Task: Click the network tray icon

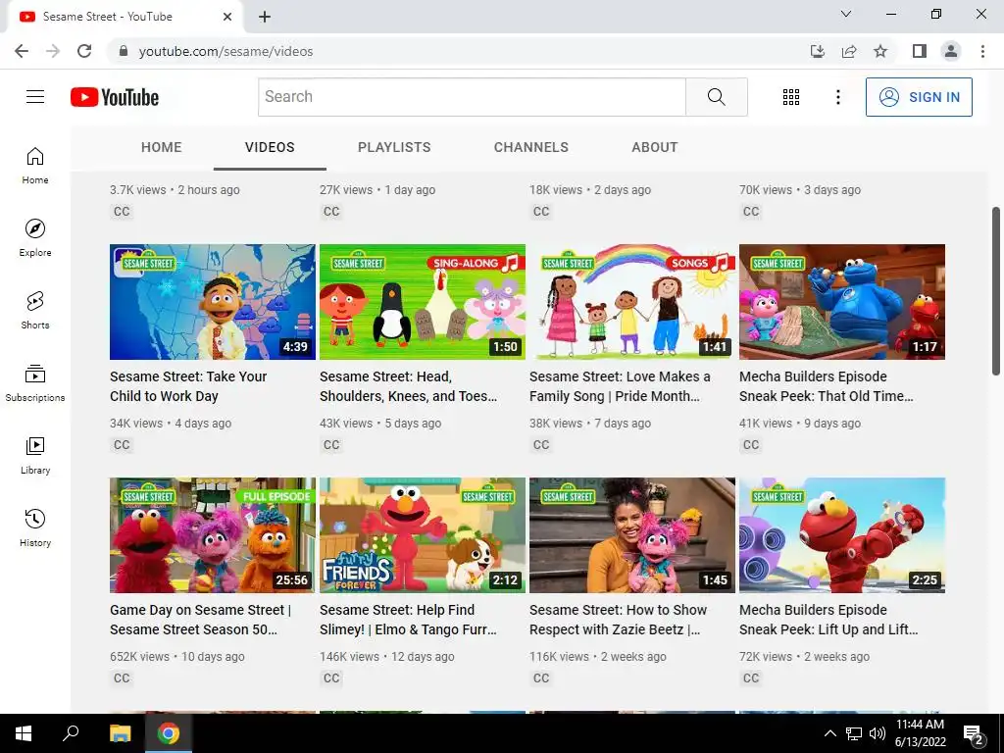Action: (x=854, y=733)
